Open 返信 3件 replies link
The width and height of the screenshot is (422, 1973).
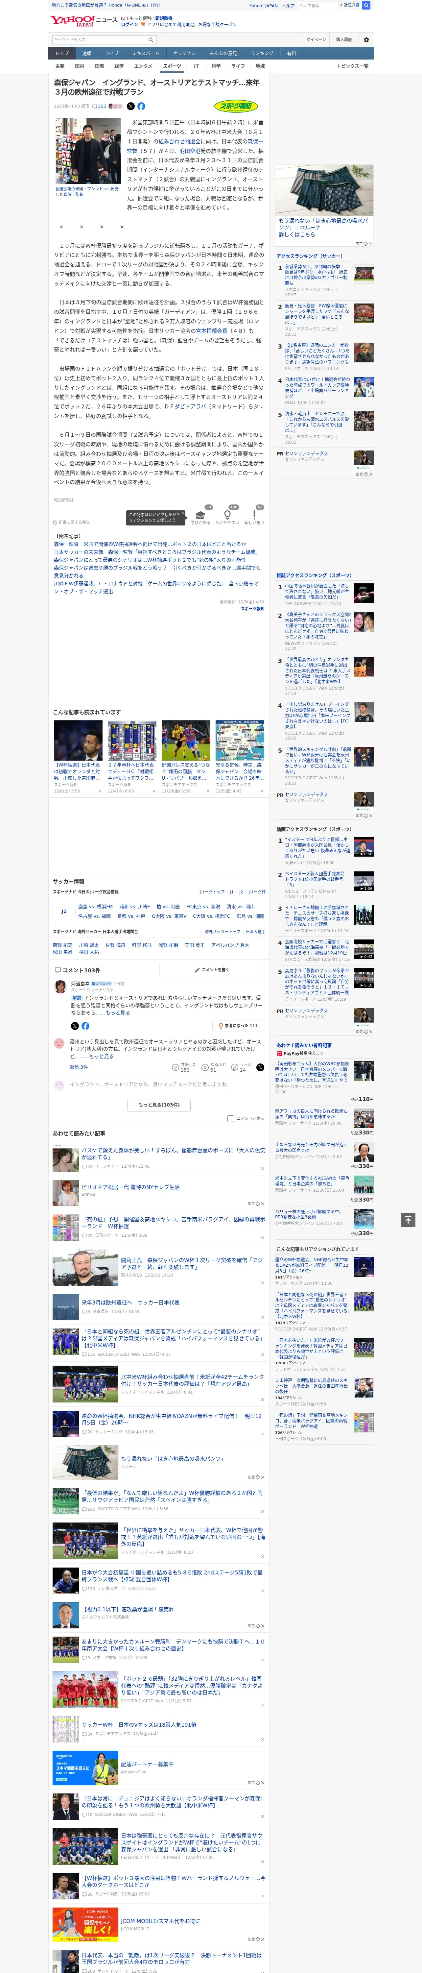click(x=79, y=1067)
